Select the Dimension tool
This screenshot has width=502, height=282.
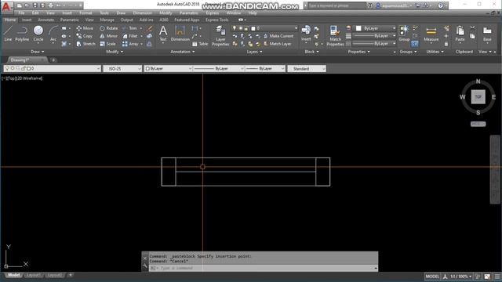180,34
